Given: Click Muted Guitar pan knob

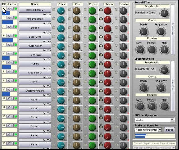Looking at the screenshot, I should 76,47.
